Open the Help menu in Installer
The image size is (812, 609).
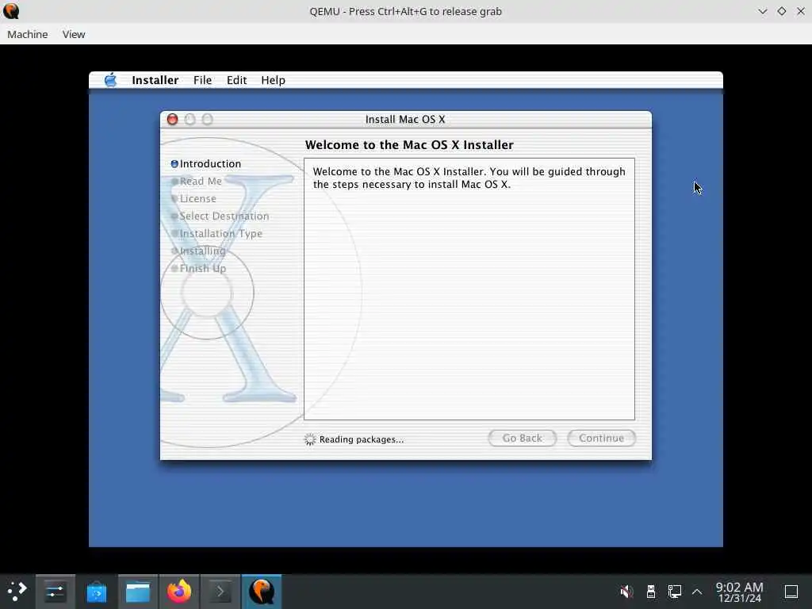pos(273,80)
